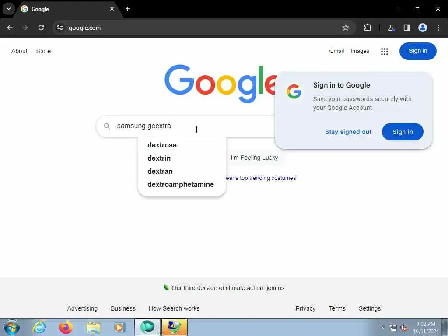Open Chrome Labs flask icon
Viewport: 448px width, 336px height.
pyautogui.click(x=391, y=28)
